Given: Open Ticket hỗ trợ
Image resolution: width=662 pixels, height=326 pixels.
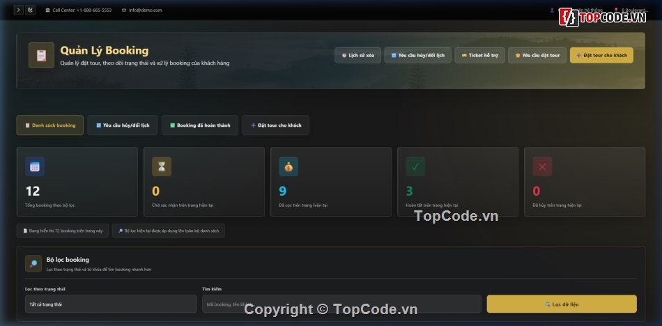Looking at the screenshot, I should coord(479,55).
